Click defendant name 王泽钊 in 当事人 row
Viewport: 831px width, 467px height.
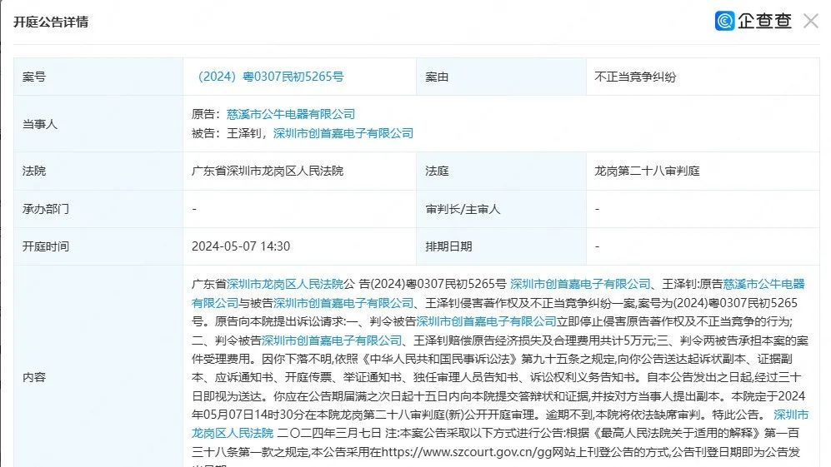pos(243,133)
